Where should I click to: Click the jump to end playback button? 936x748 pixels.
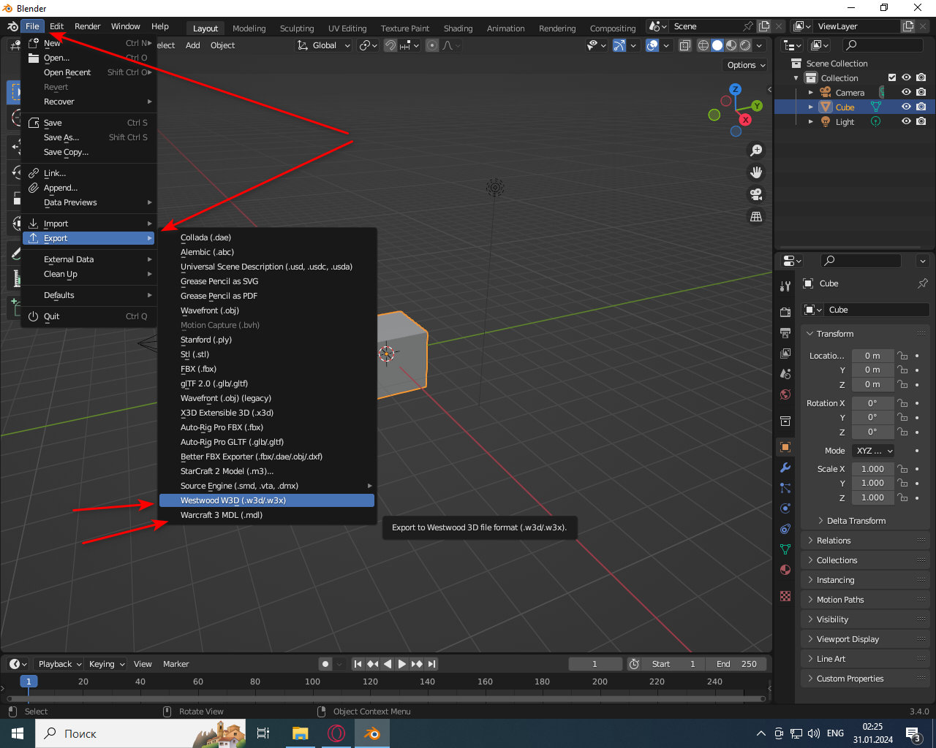click(x=432, y=664)
